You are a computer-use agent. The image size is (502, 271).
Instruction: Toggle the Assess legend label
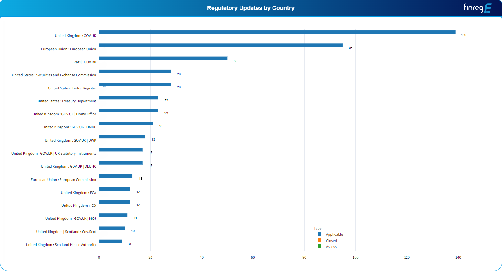[x=331, y=247]
